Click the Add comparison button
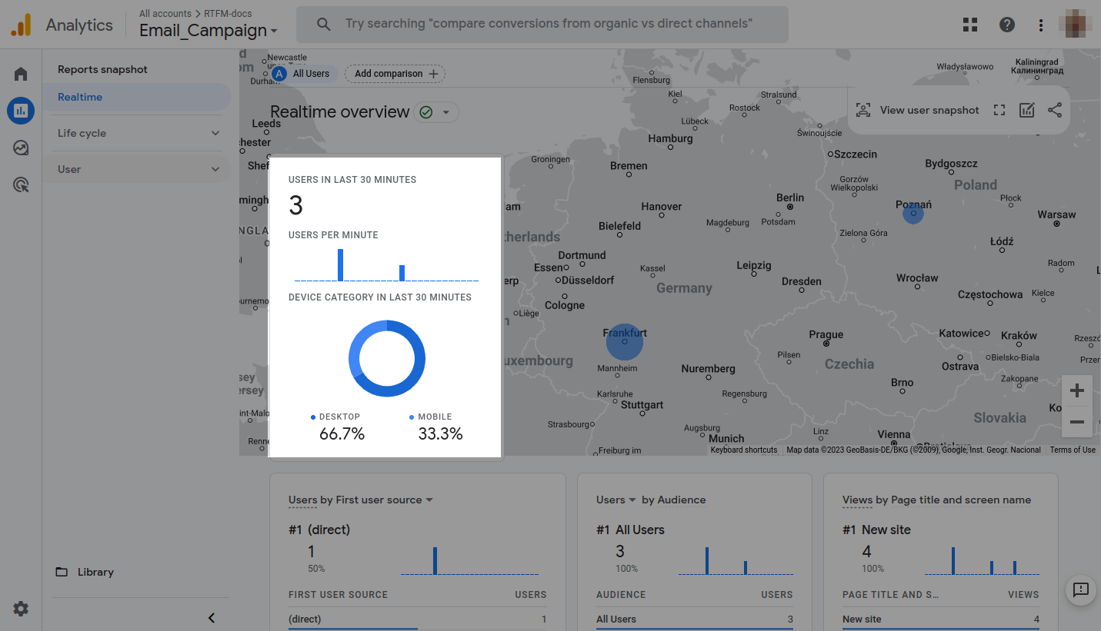The image size is (1101, 631). (395, 74)
